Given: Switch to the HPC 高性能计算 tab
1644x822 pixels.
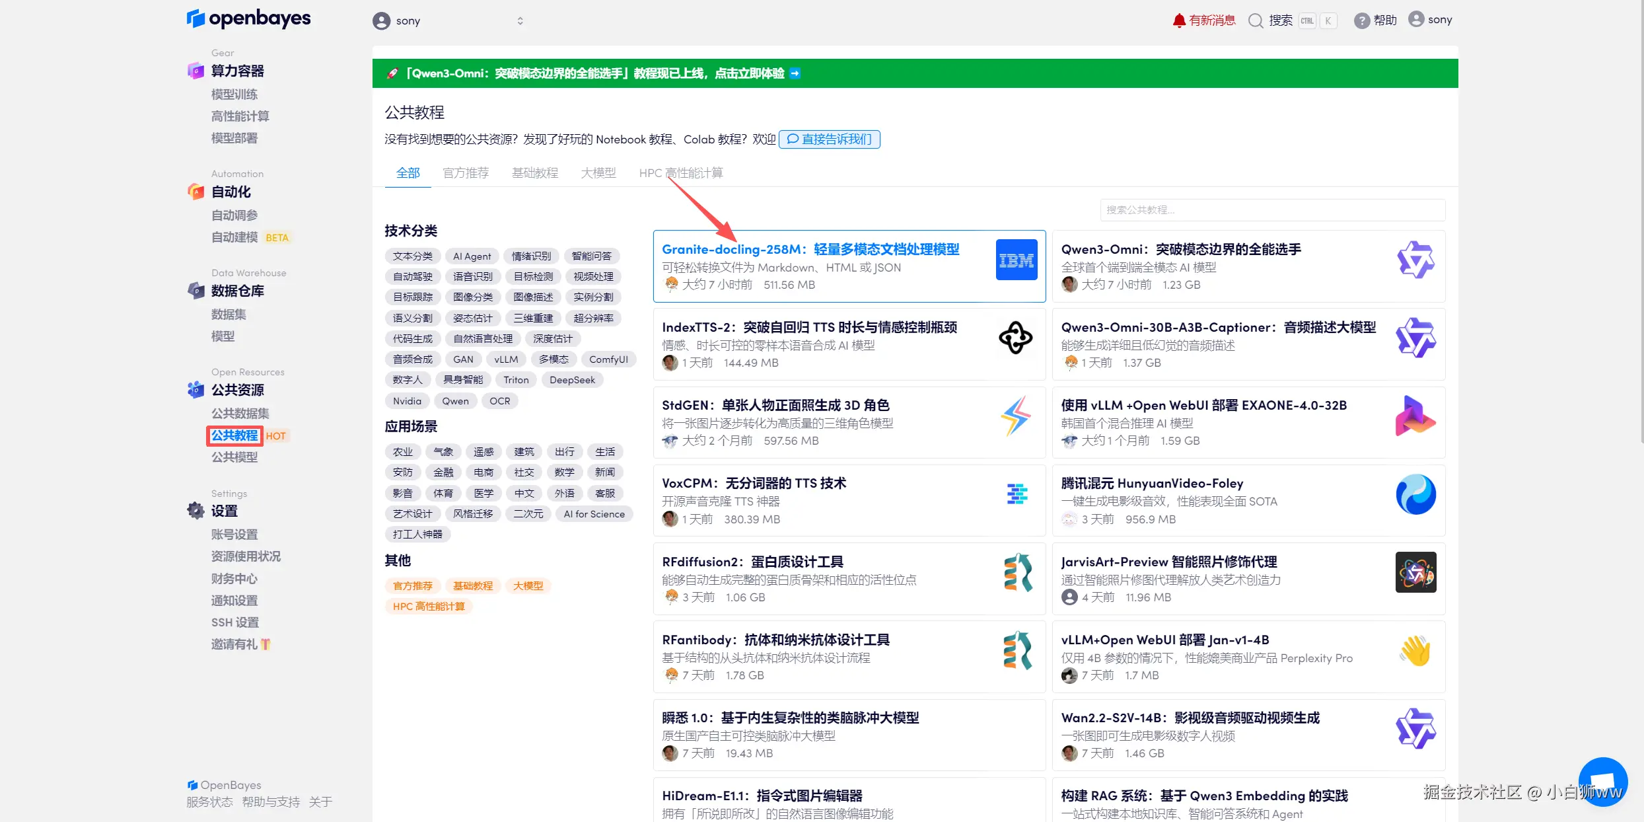Looking at the screenshot, I should click(x=680, y=173).
